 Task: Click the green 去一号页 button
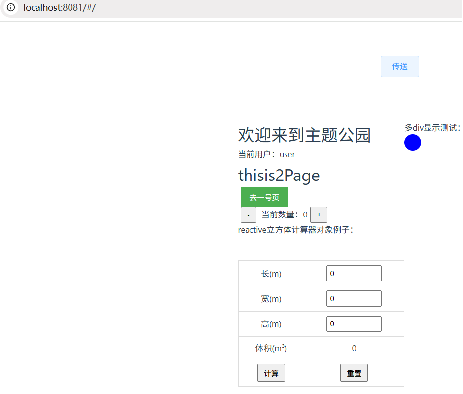(x=264, y=197)
